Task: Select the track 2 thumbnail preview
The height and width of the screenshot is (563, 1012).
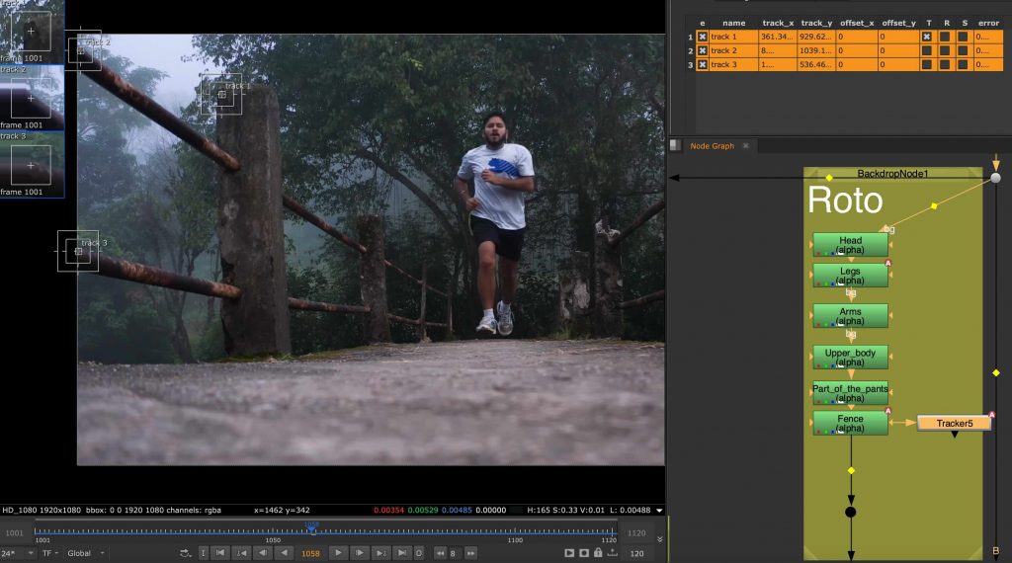Action: click(x=32, y=99)
